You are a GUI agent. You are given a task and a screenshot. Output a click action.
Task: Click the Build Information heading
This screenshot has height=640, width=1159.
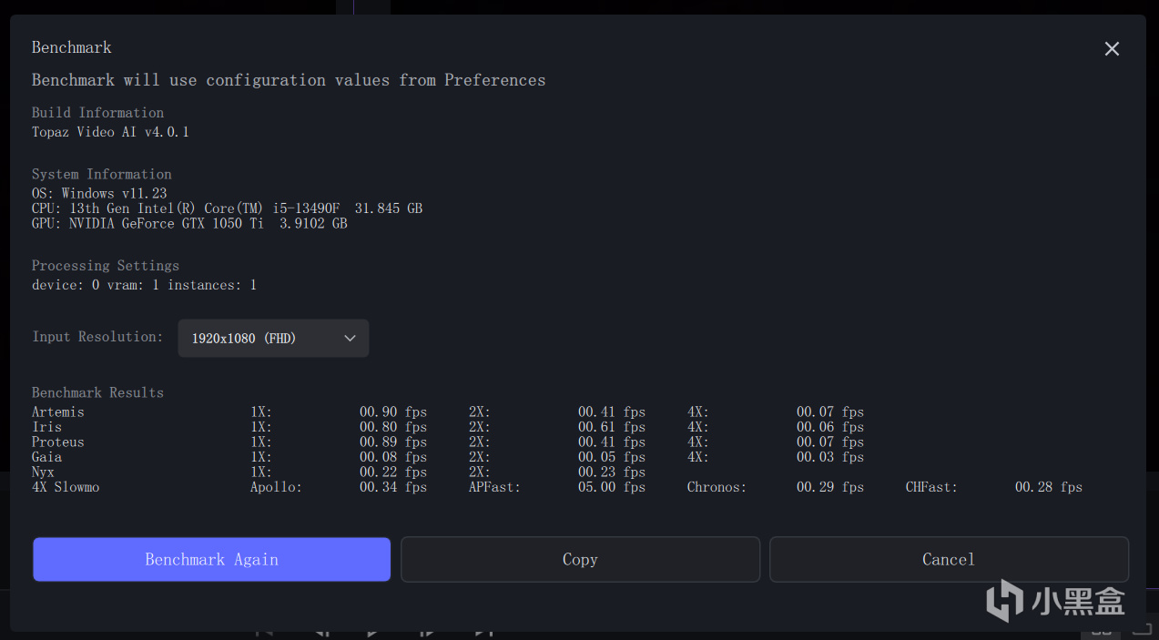[x=97, y=113]
